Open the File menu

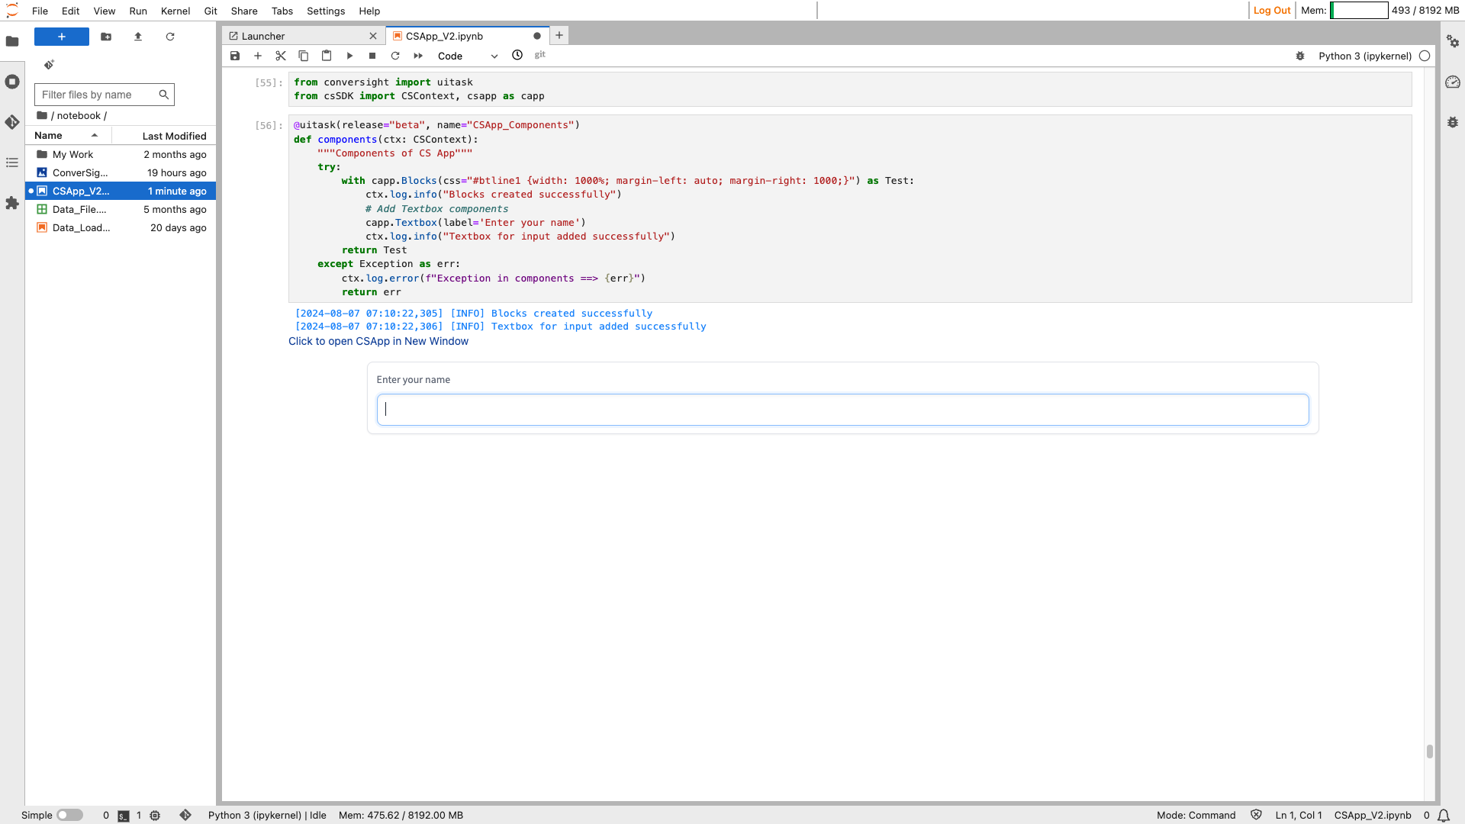click(40, 11)
